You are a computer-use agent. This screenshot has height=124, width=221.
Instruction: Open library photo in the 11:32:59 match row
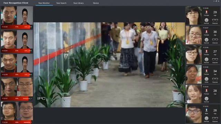click(x=25, y=63)
